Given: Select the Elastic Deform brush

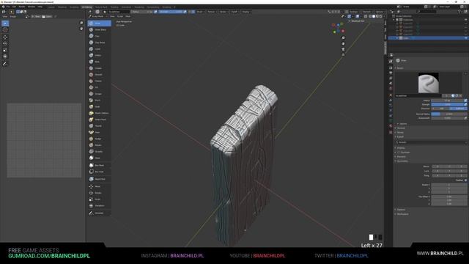Looking at the screenshot, I should pyautogui.click(x=100, y=113).
